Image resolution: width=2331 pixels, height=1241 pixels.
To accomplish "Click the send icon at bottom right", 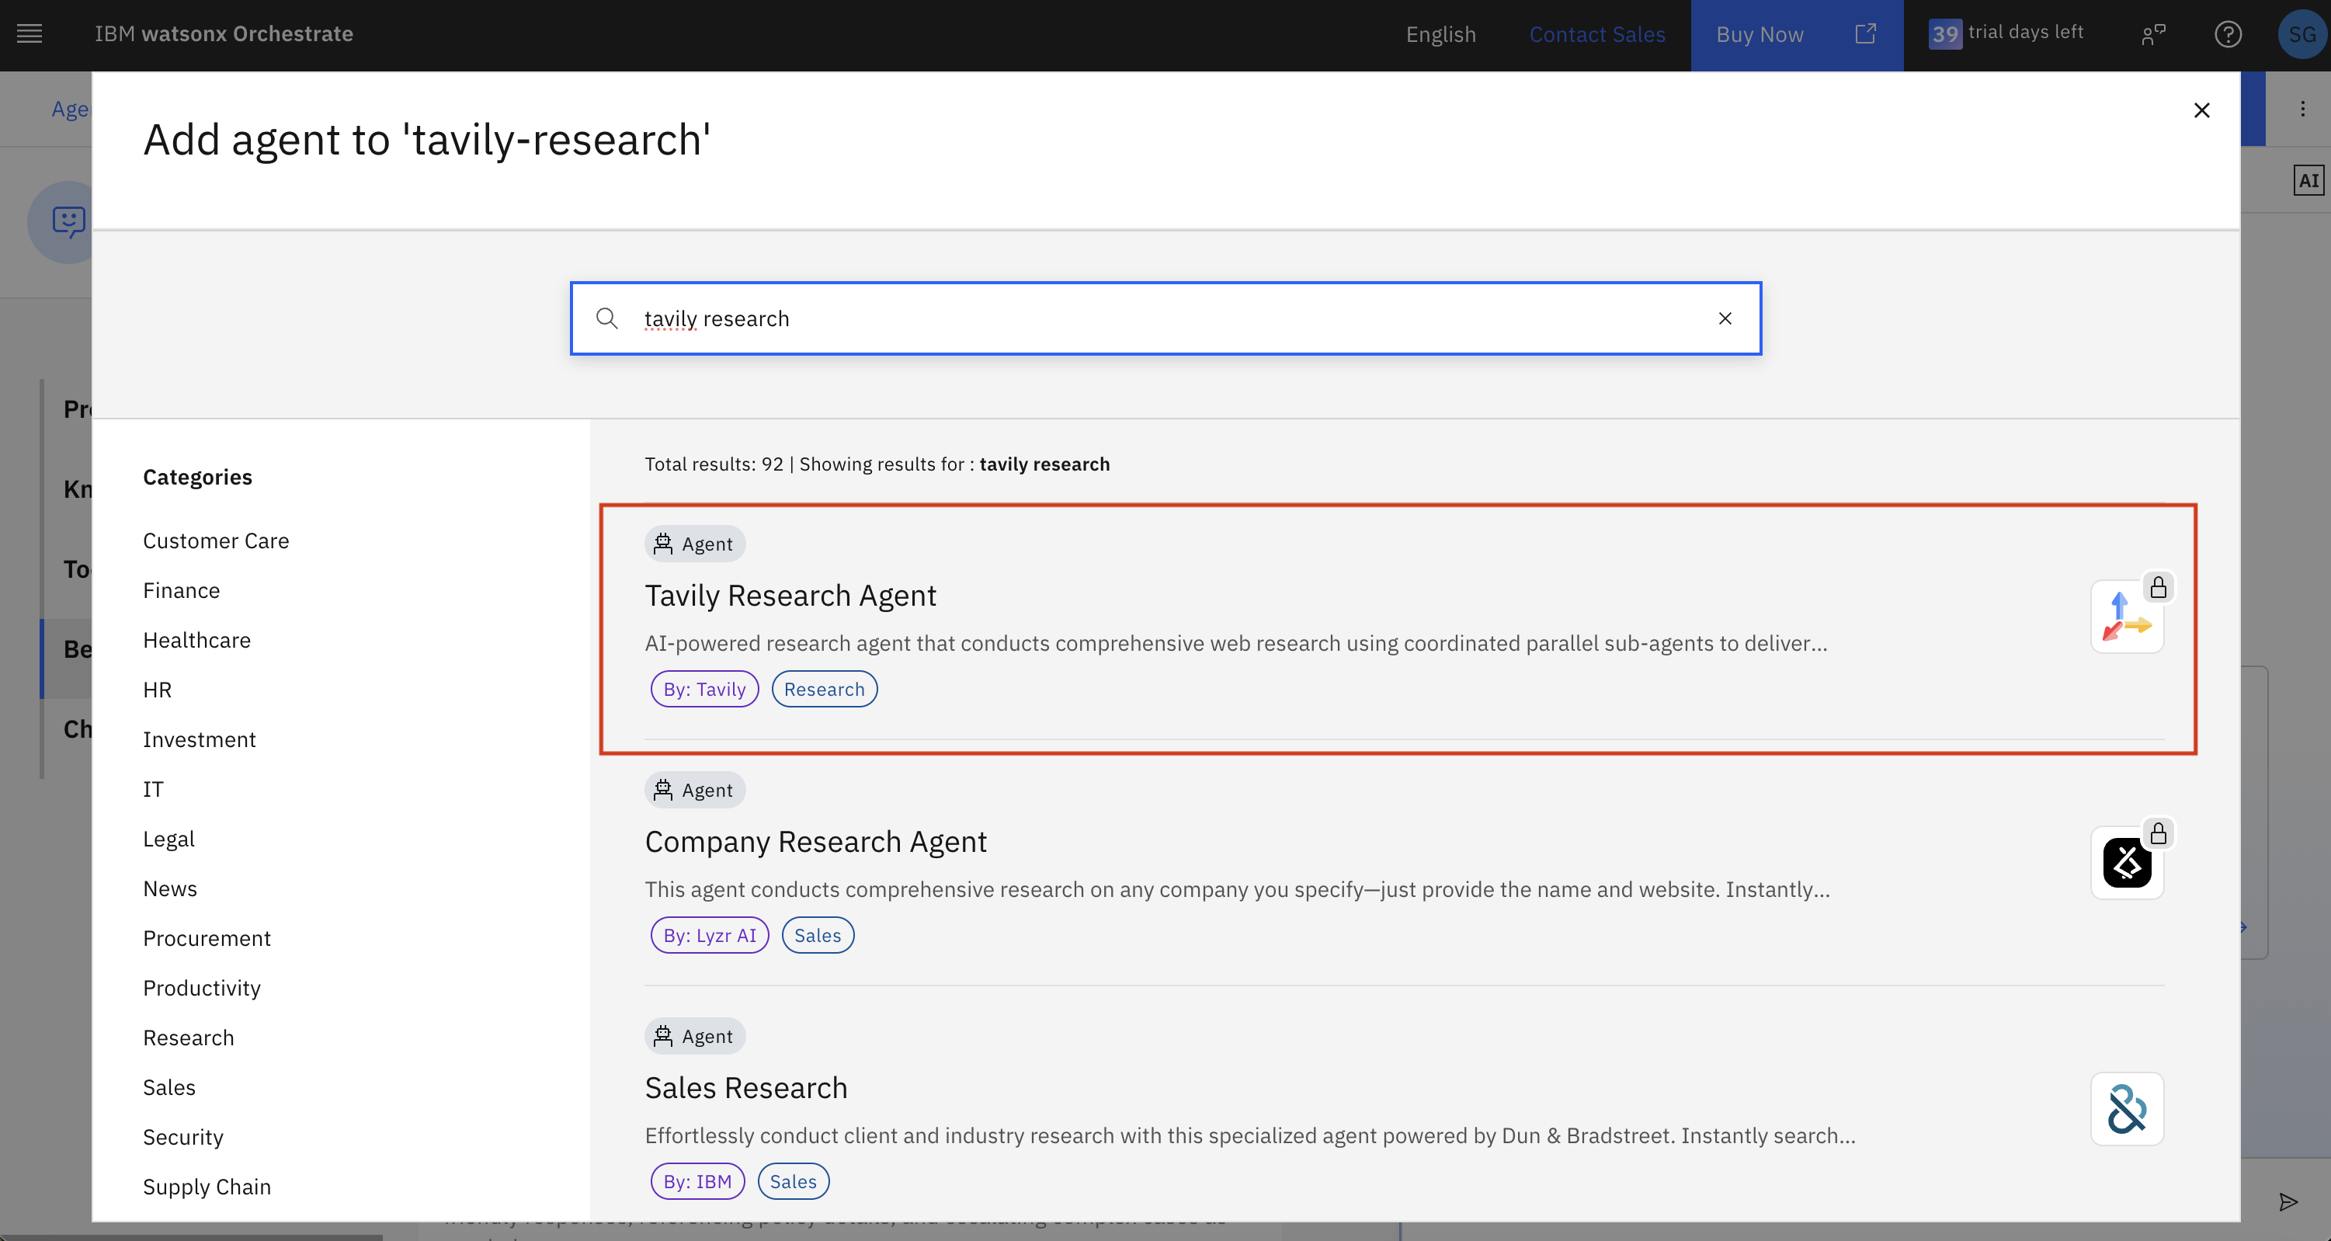I will pos(2288,1202).
